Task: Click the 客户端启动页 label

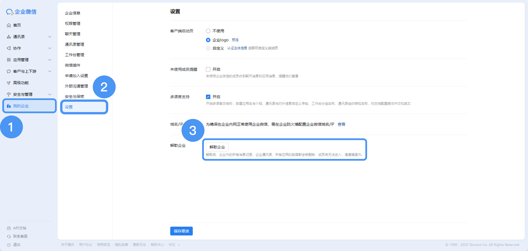Action: 182,31
